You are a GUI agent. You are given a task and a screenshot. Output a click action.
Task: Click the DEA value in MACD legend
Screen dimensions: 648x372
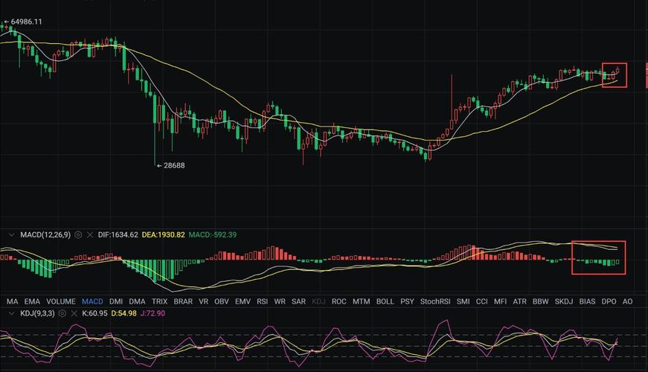click(x=163, y=235)
